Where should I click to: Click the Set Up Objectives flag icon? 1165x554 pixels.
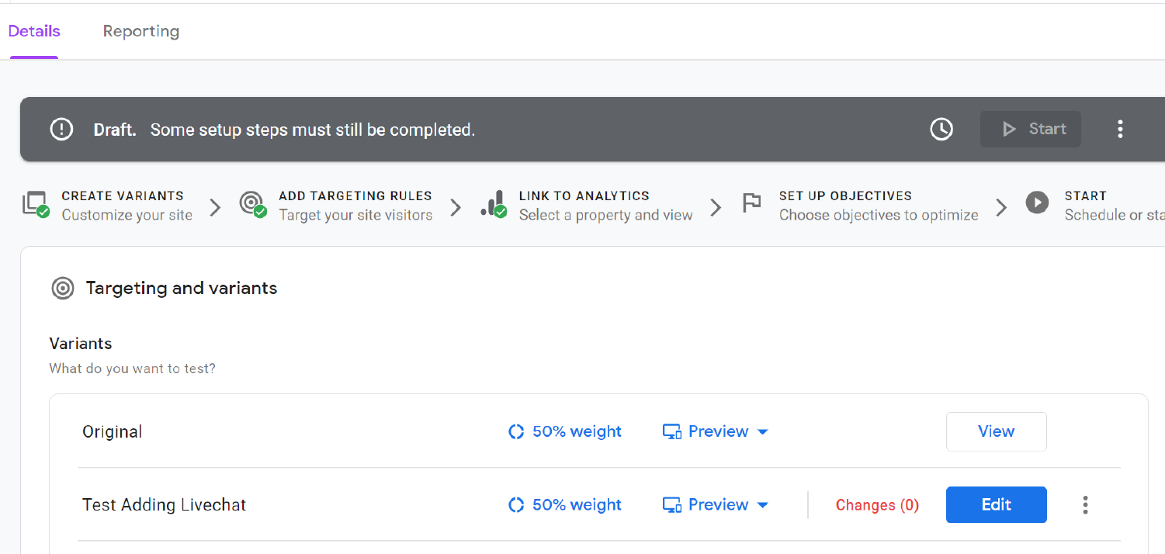[x=751, y=203]
